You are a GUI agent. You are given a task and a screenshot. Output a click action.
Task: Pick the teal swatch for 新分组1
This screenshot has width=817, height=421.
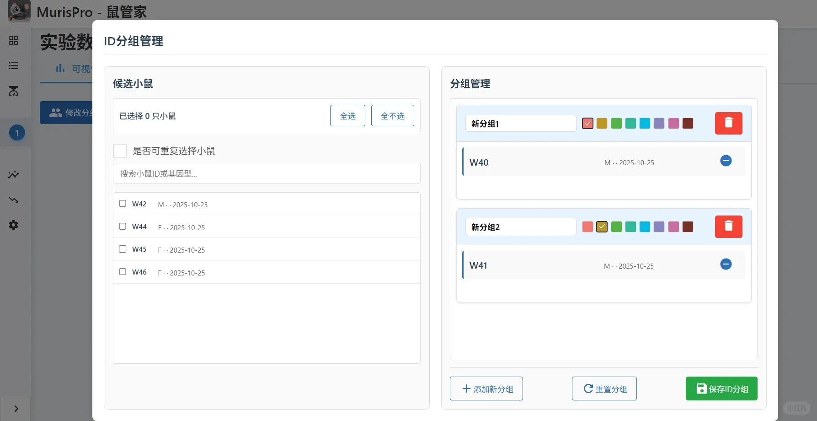pos(630,123)
